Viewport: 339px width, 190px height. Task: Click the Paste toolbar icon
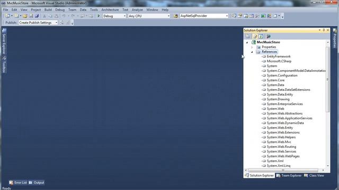pyautogui.click(x=56, y=16)
